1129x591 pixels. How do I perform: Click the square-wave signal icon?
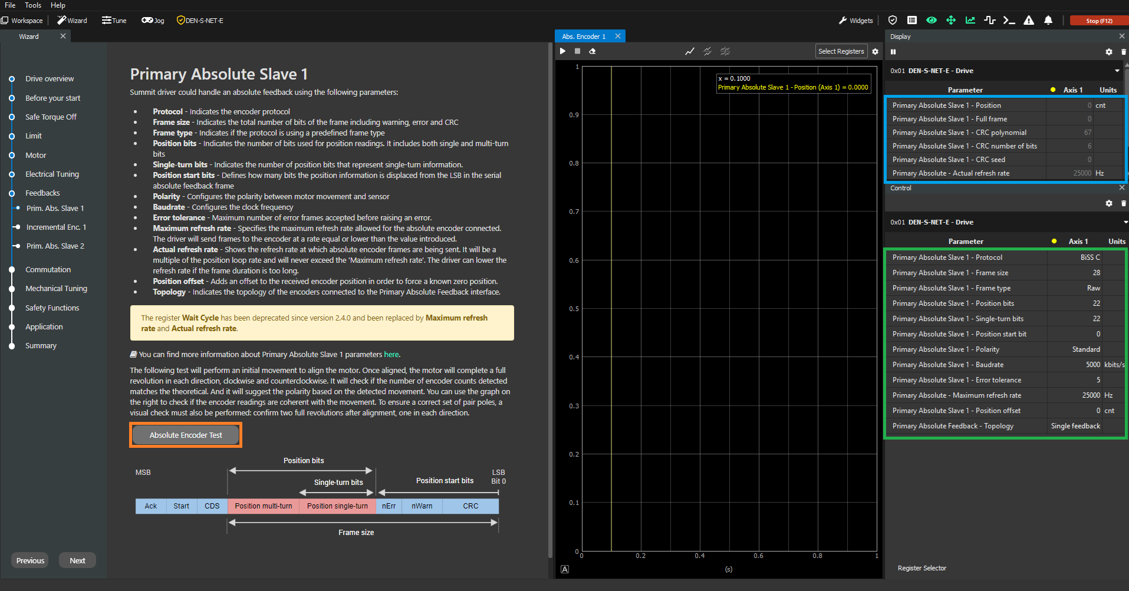[x=989, y=20]
